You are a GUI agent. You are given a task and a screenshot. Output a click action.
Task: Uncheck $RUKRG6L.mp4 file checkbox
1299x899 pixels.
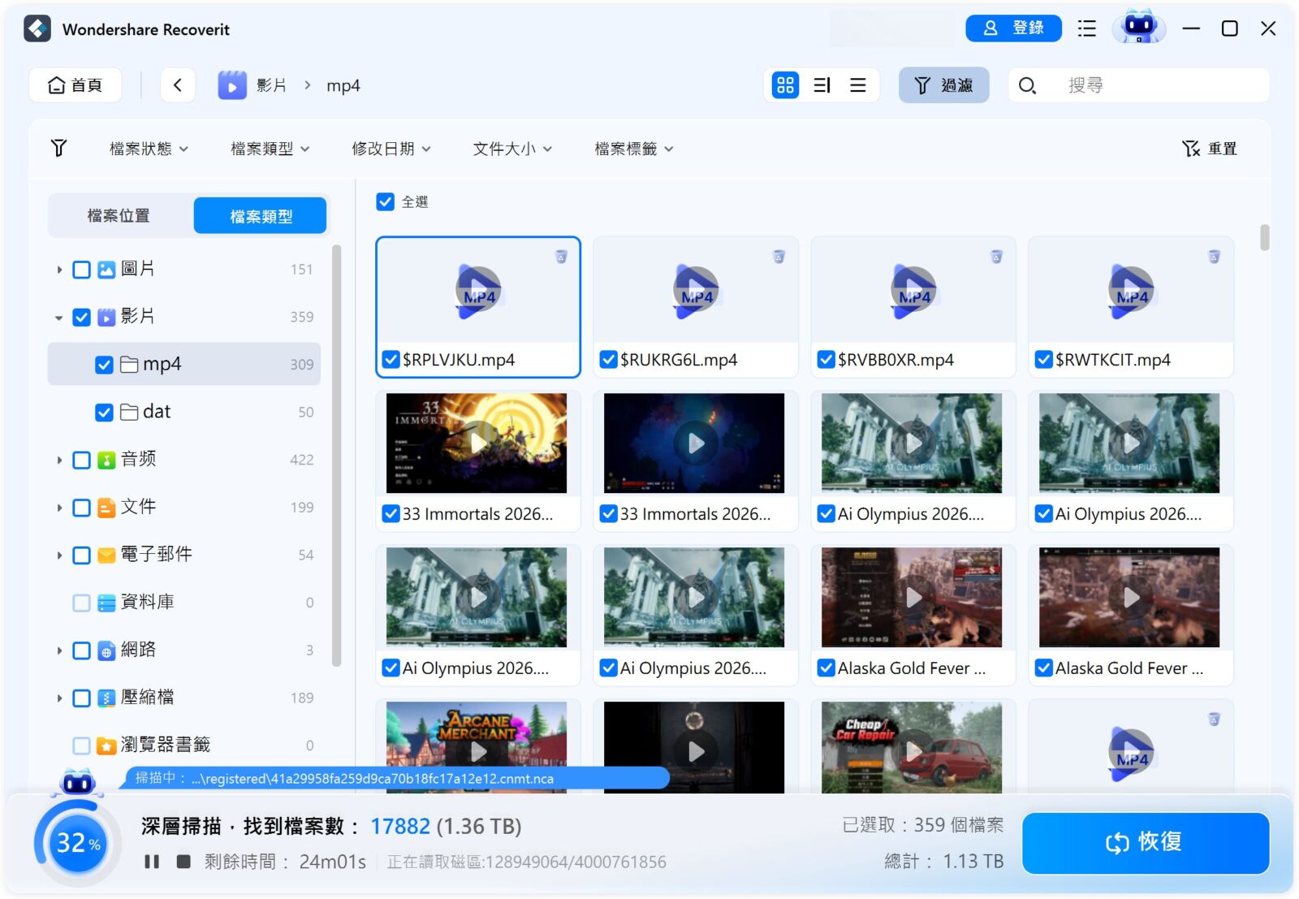[608, 359]
